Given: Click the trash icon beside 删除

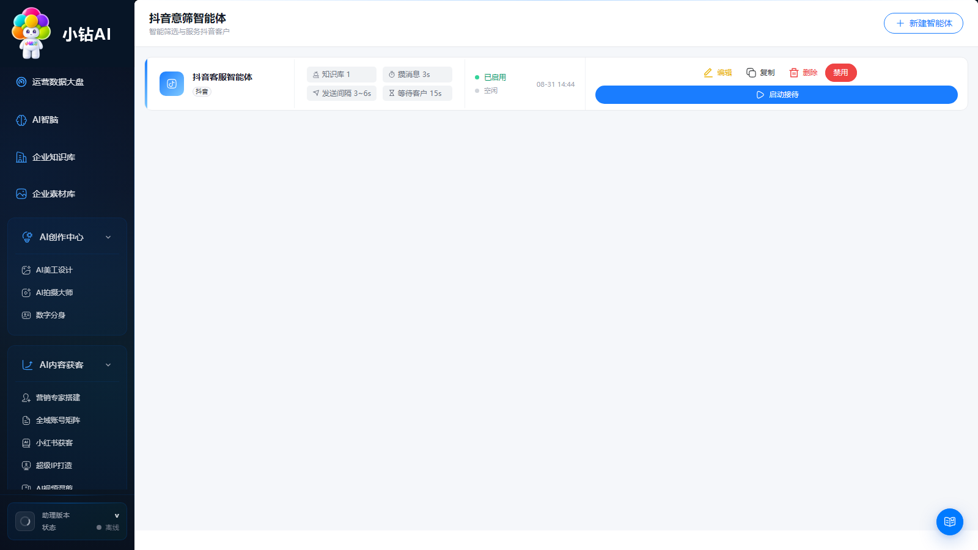Looking at the screenshot, I should 794,73.
